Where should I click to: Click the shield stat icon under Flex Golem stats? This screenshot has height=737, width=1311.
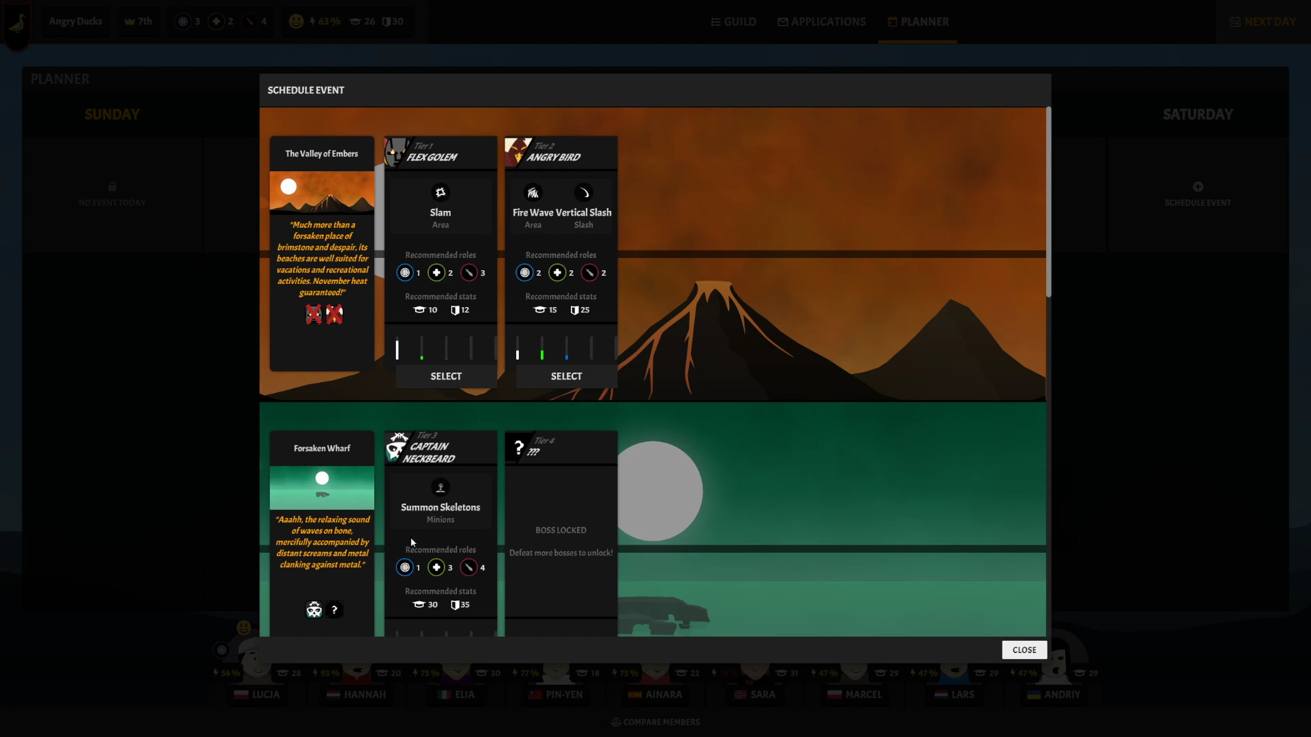click(x=455, y=310)
